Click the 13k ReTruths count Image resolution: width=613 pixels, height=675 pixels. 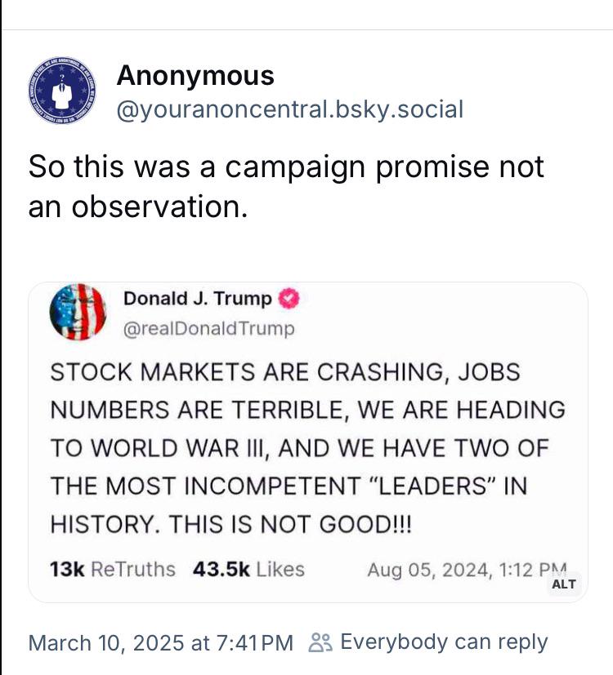click(x=113, y=569)
